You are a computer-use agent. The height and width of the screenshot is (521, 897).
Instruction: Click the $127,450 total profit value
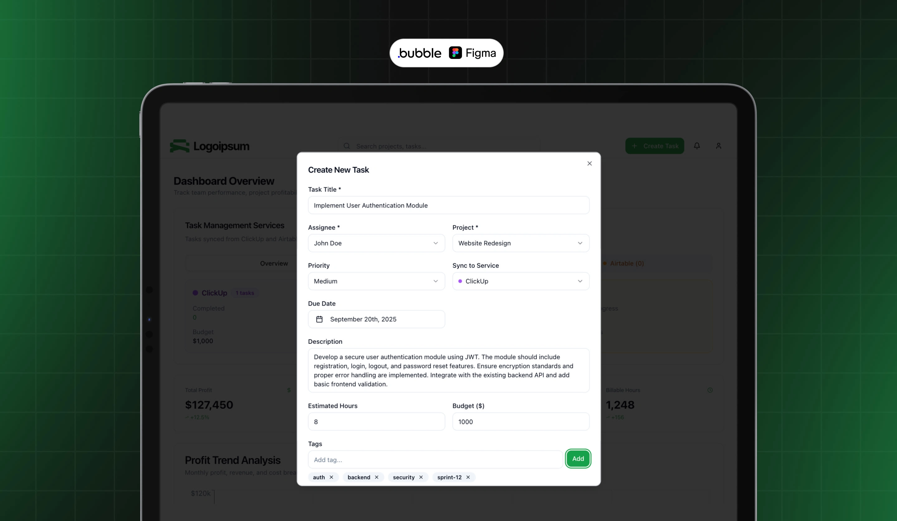tap(209, 405)
